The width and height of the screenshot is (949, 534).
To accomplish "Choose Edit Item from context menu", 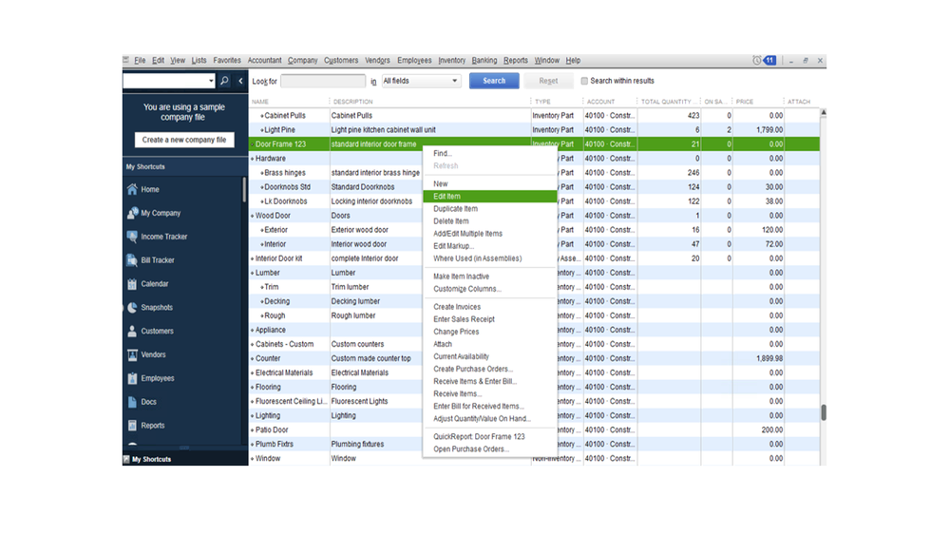I will 489,196.
